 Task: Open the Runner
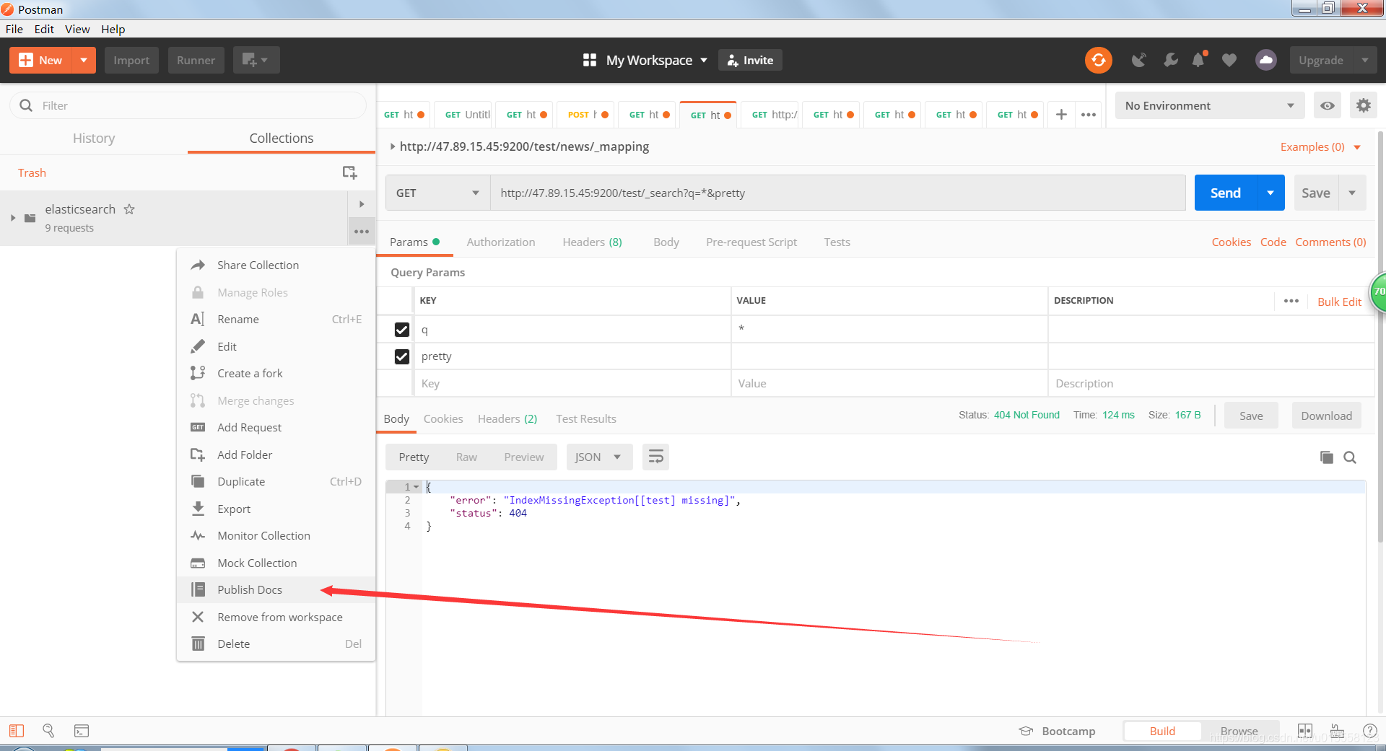(x=196, y=60)
